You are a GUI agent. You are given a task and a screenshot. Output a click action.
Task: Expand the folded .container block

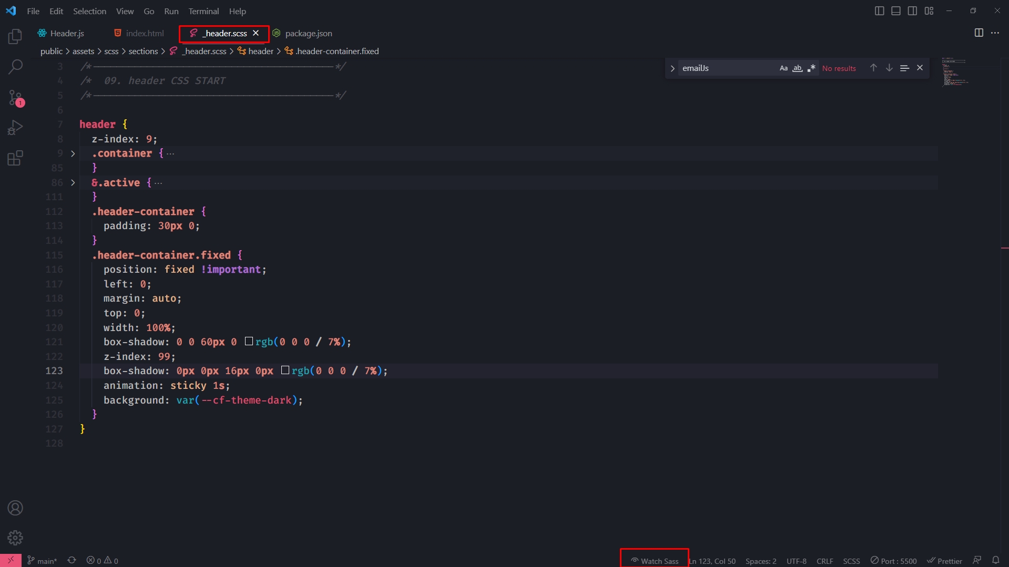[73, 153]
